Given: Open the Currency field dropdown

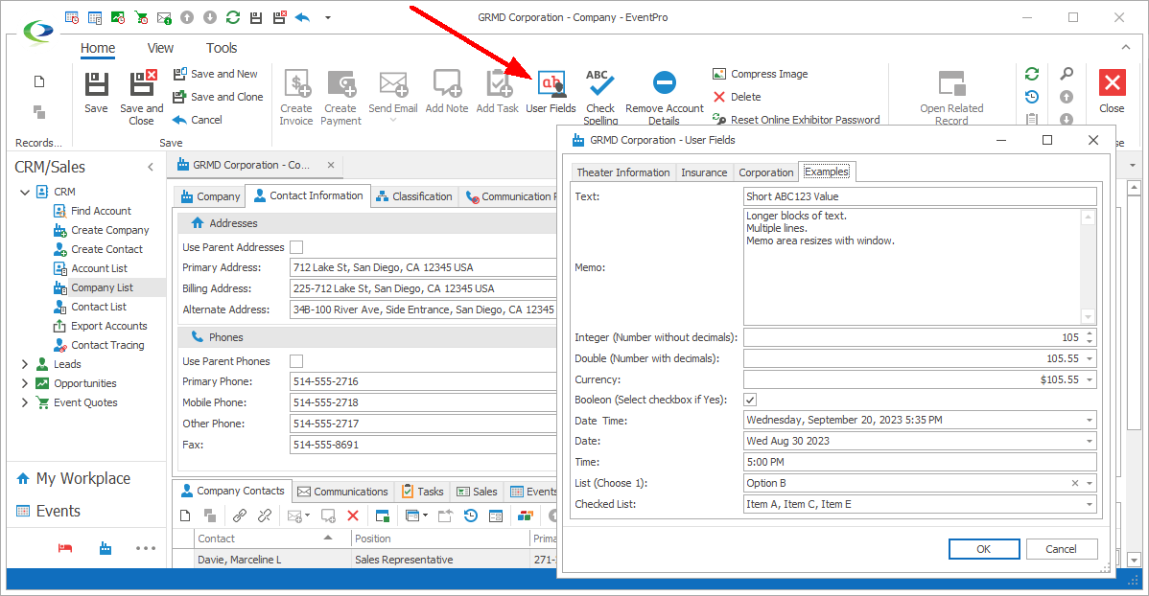Looking at the screenshot, I should coord(1090,380).
